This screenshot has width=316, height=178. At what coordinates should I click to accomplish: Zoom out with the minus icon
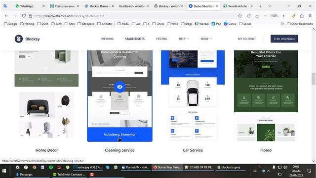click(265, 16)
